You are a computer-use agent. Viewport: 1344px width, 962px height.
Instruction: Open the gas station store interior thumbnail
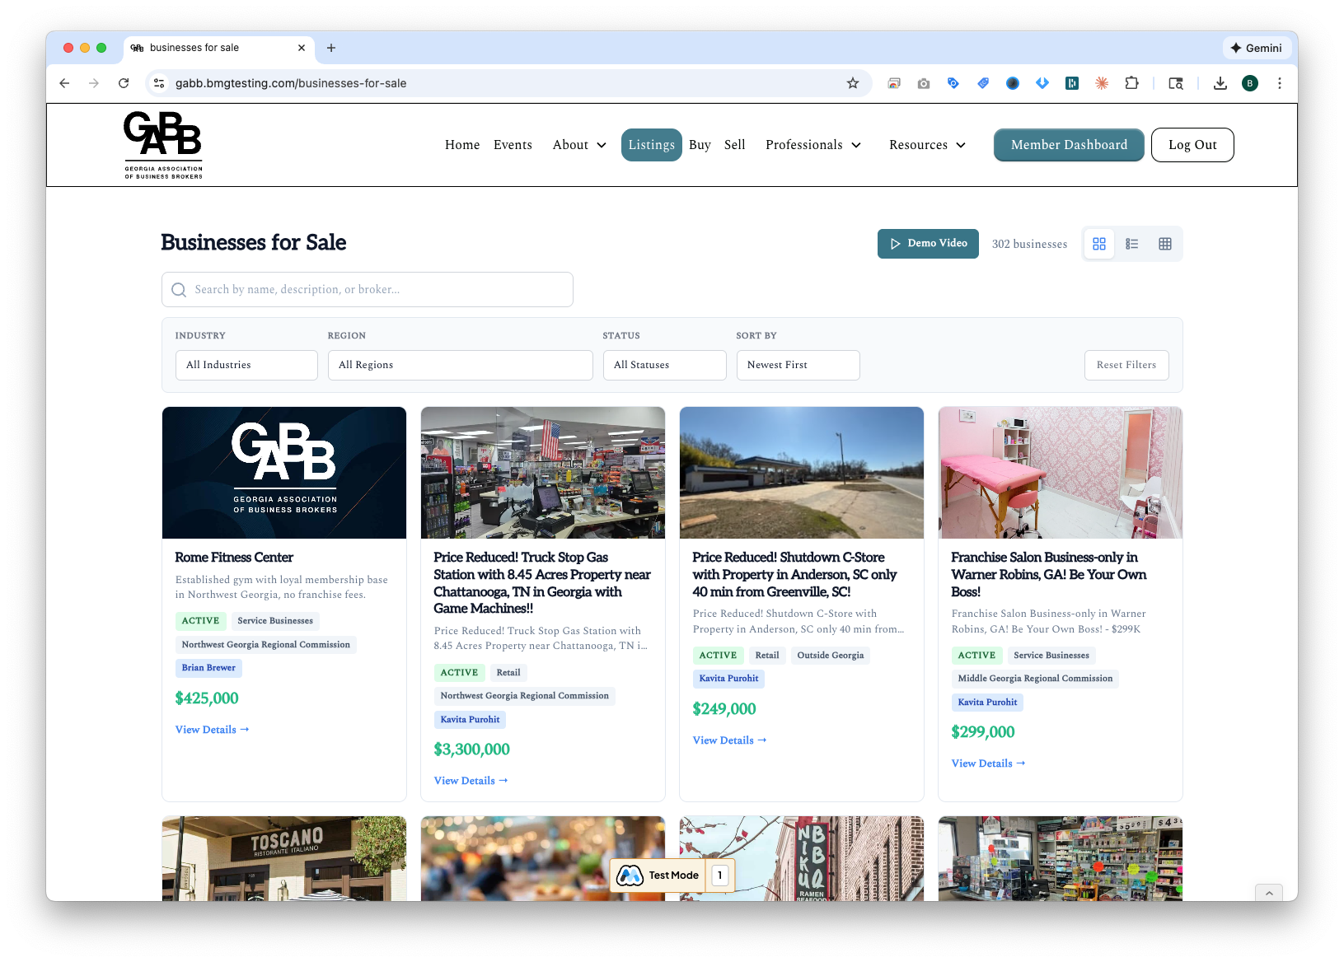pyautogui.click(x=543, y=473)
